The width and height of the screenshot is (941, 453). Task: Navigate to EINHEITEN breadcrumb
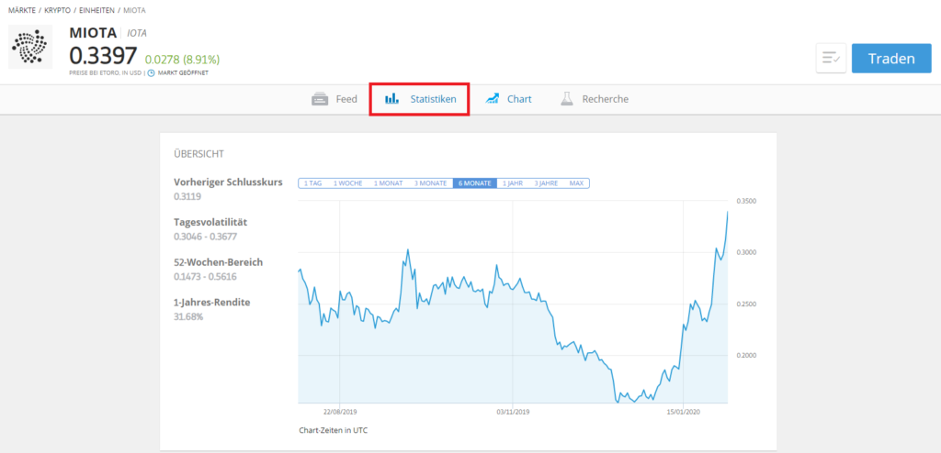98,9
